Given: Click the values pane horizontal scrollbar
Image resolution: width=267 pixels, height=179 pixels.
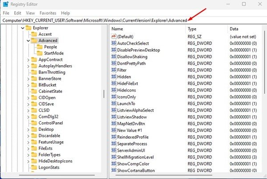Looking at the screenshot, I should [x=164, y=175].
